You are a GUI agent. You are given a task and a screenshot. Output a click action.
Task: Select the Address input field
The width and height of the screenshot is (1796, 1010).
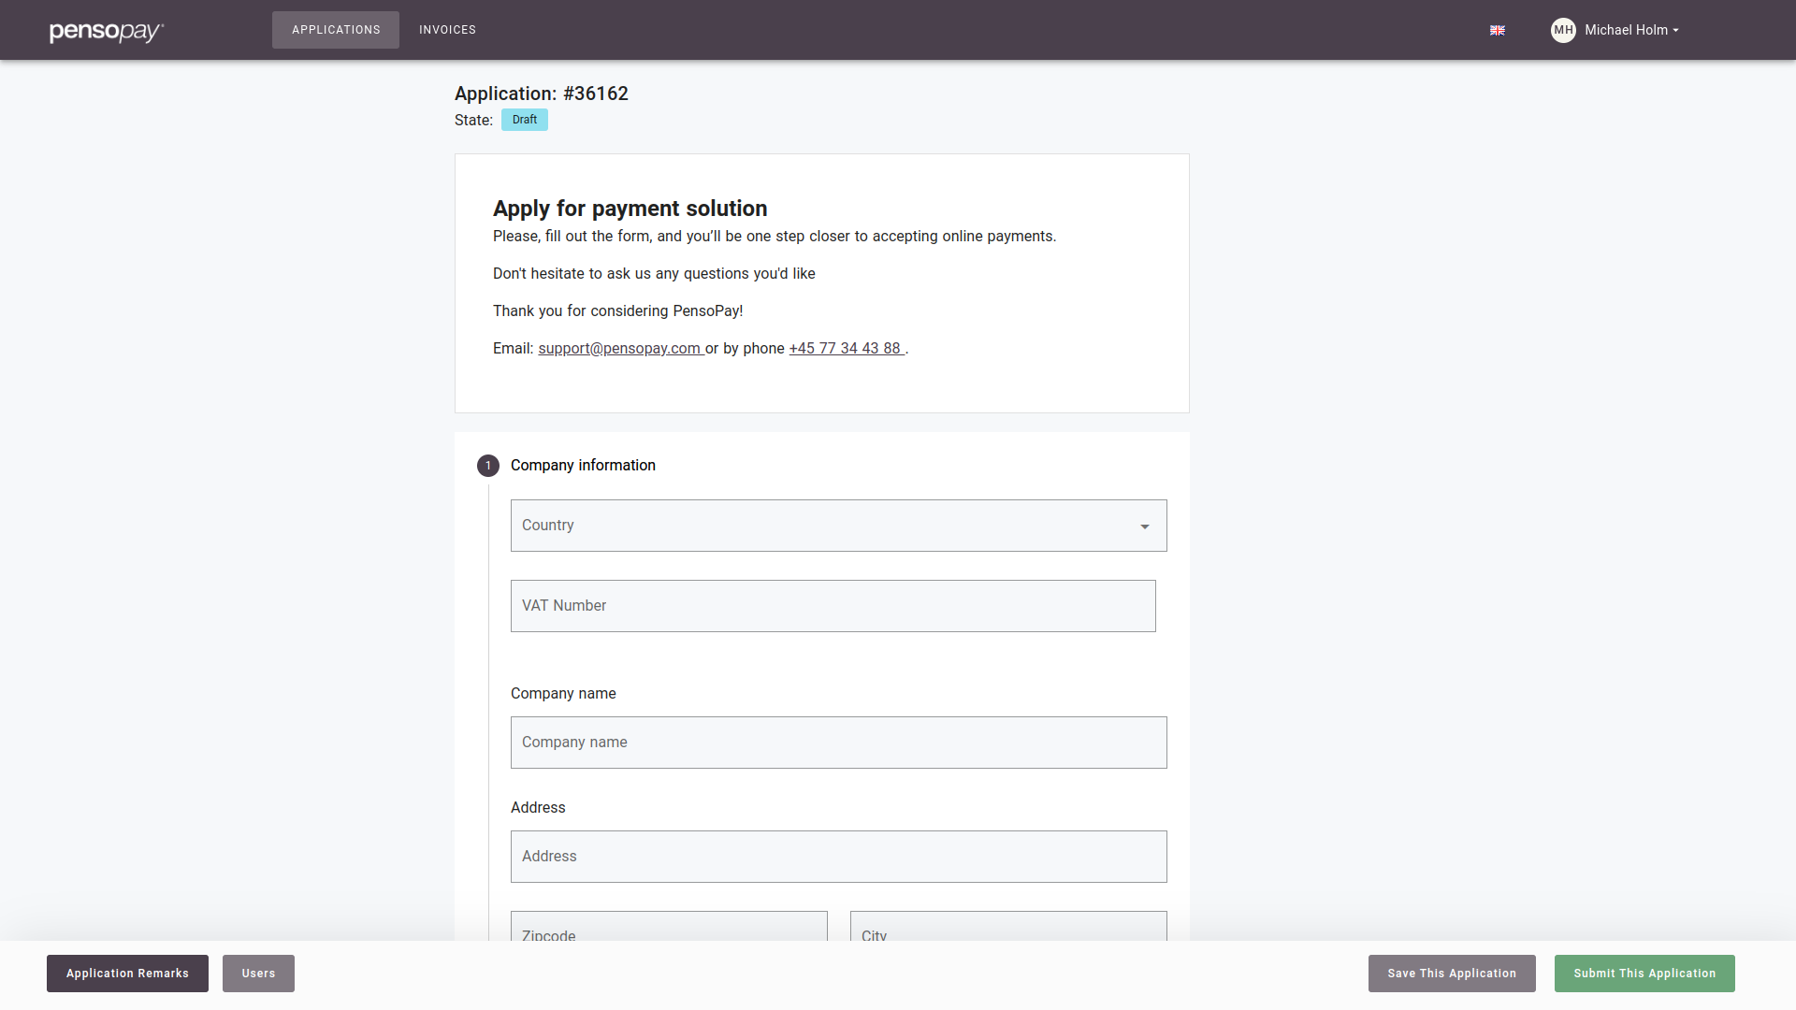838,857
